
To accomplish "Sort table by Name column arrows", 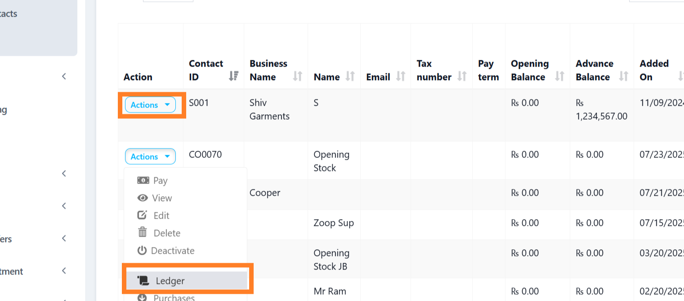I will click(350, 77).
